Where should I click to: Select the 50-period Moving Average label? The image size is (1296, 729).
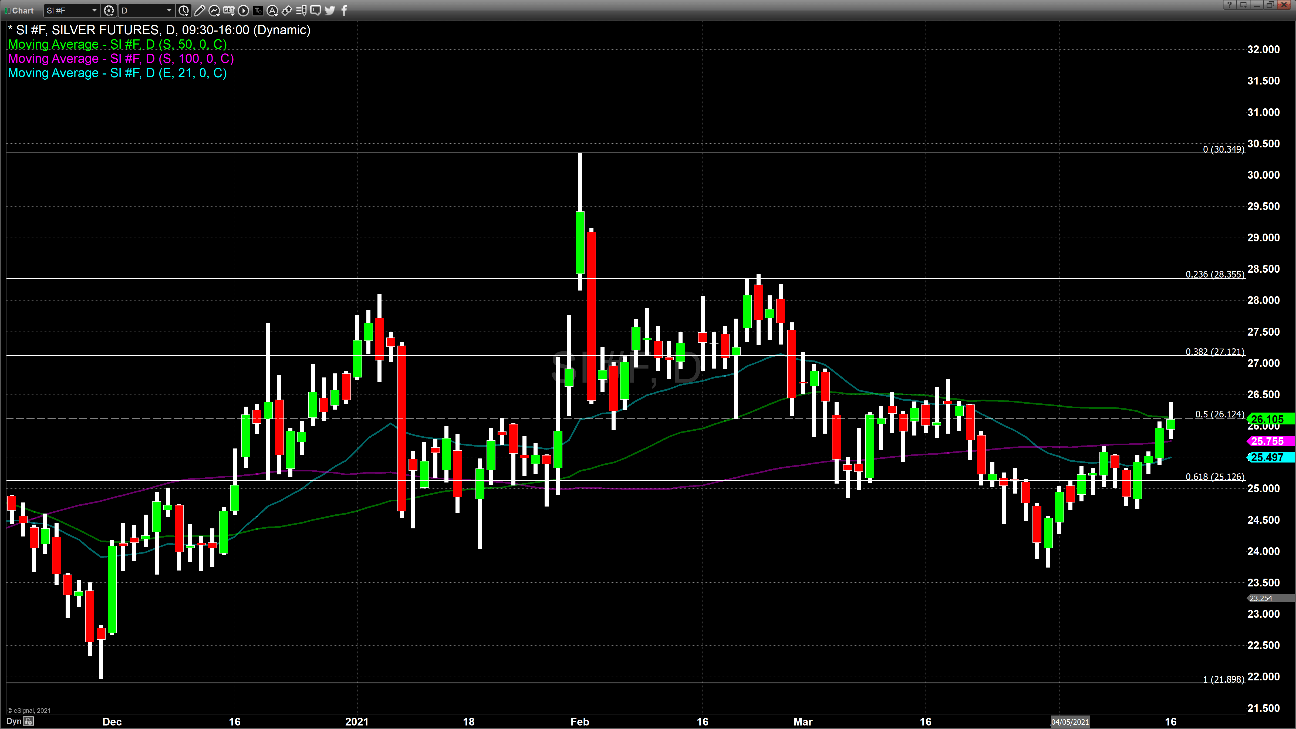coord(117,44)
